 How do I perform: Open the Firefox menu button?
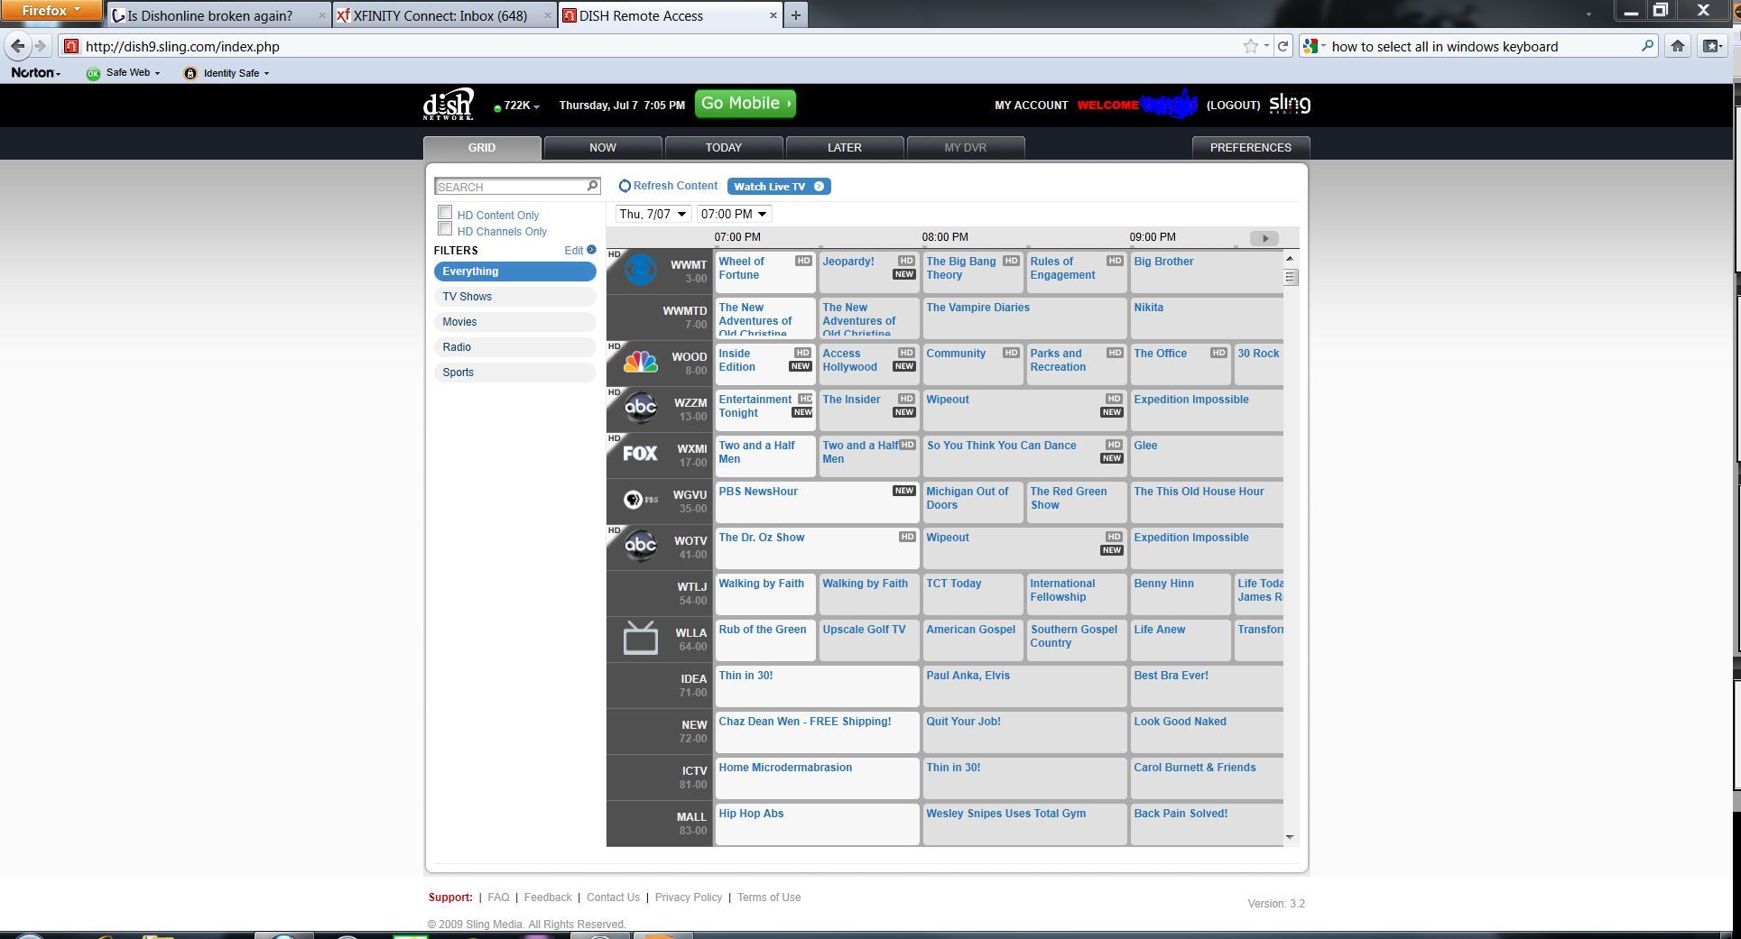click(x=51, y=11)
